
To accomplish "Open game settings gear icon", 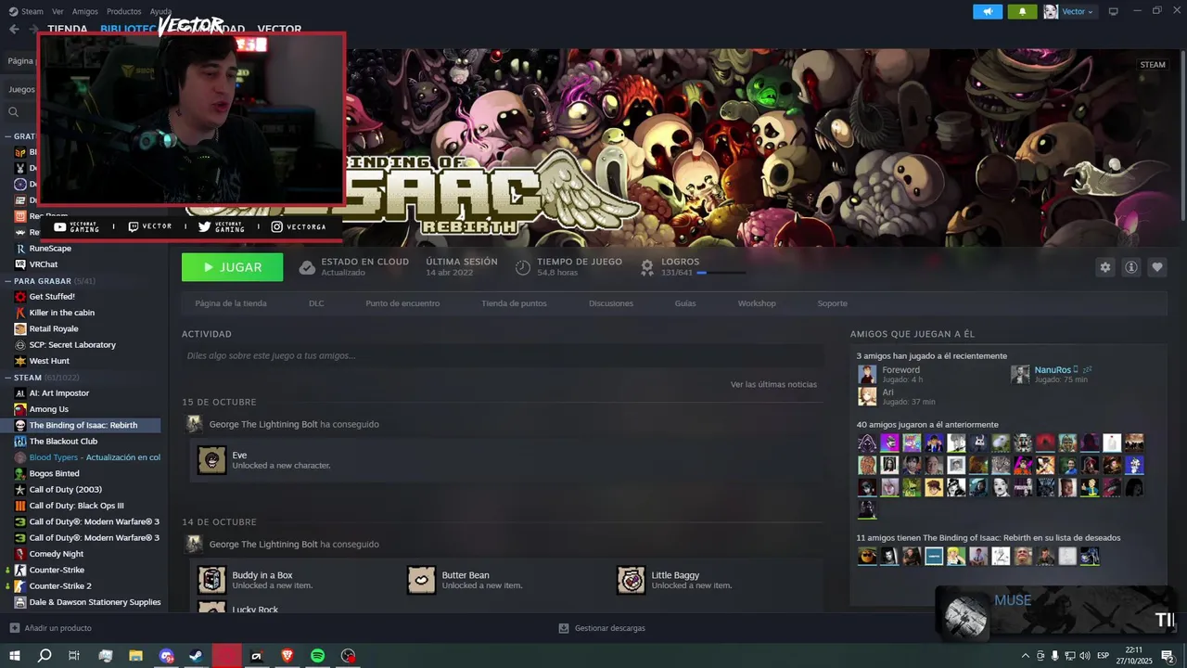I will (1105, 267).
